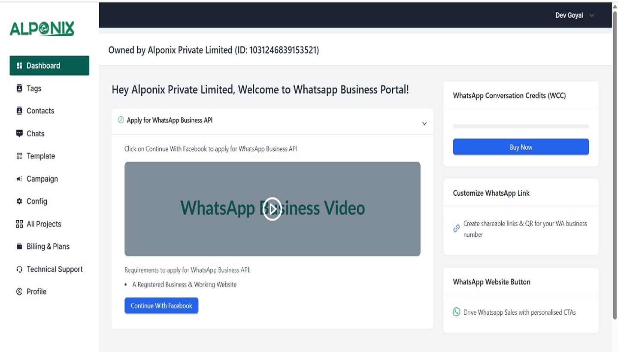Open the Dashboard menu item
The height and width of the screenshot is (352, 618).
click(49, 66)
